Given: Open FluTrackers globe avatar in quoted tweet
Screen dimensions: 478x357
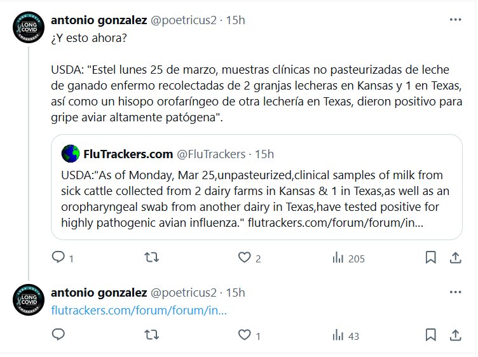Looking at the screenshot, I should [x=70, y=154].
